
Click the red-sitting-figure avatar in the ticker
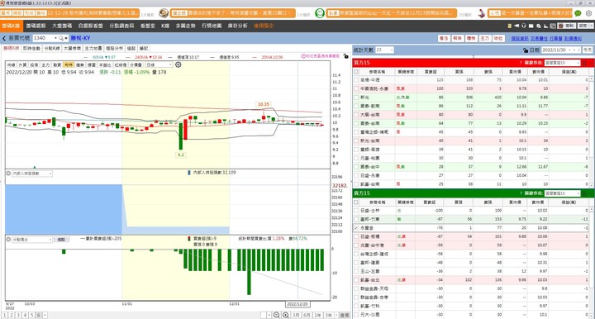point(482,13)
